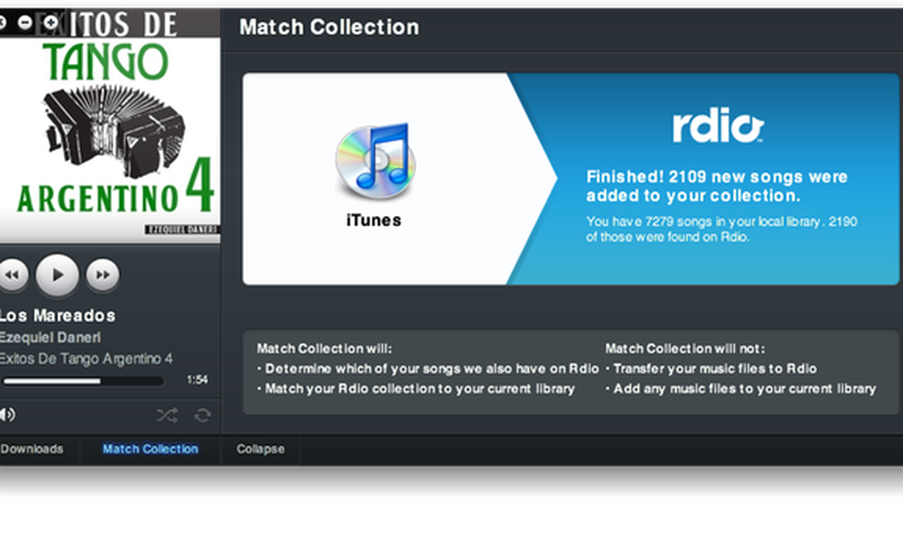Skip to the previous track
This screenshot has width=903, height=540.
click(x=12, y=275)
